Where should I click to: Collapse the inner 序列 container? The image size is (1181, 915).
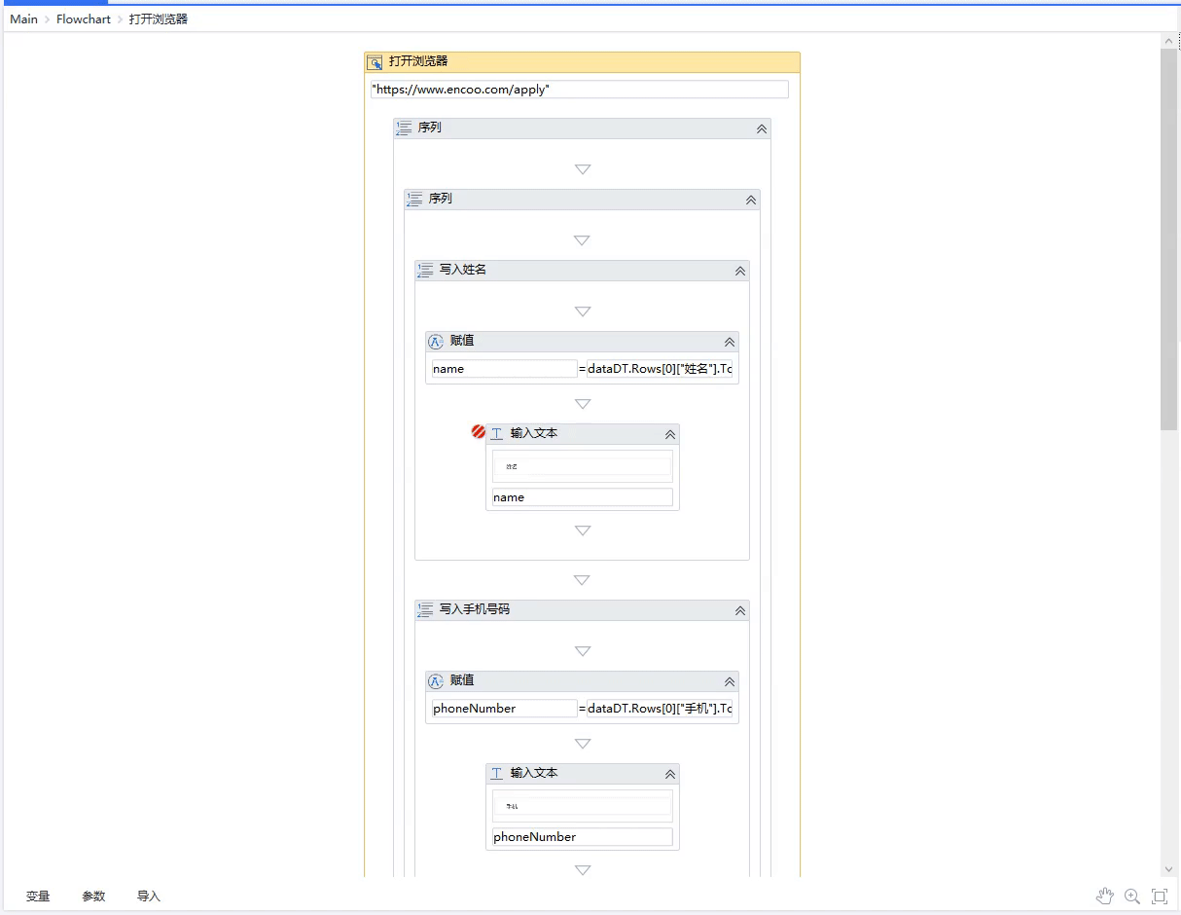click(x=749, y=200)
